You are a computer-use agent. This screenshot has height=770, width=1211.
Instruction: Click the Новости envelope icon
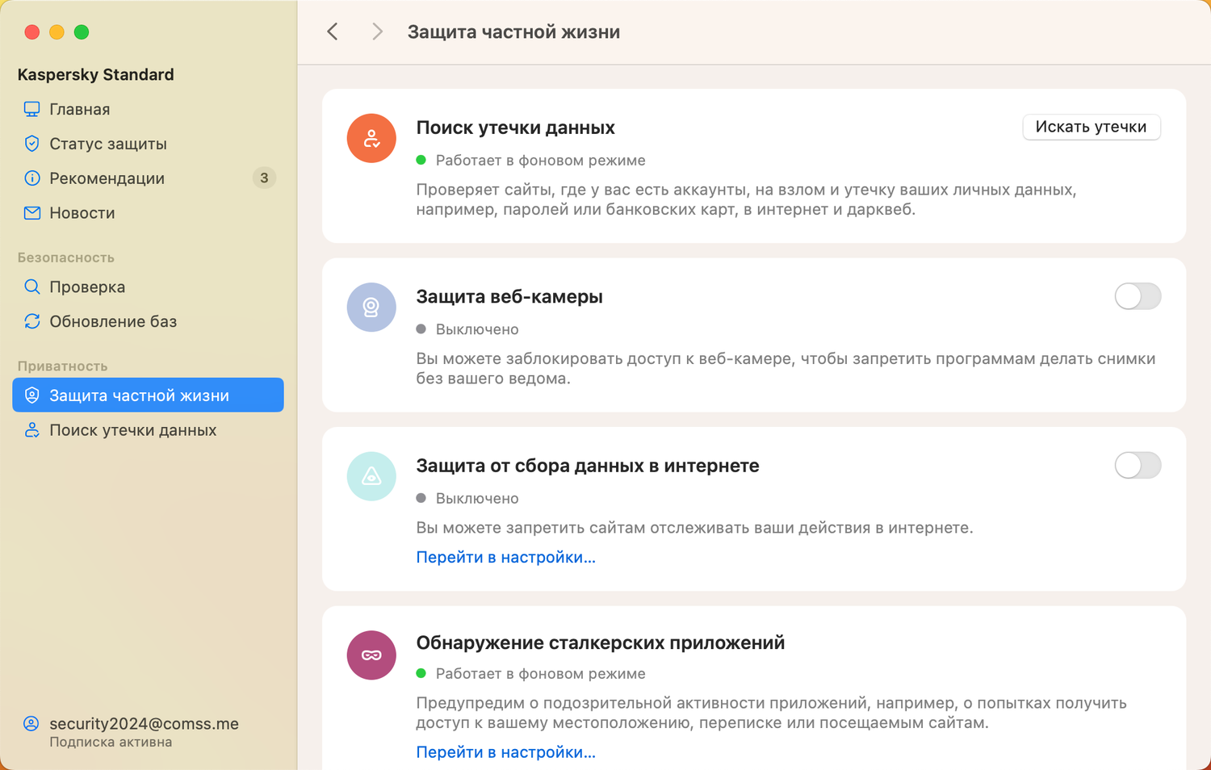32,213
